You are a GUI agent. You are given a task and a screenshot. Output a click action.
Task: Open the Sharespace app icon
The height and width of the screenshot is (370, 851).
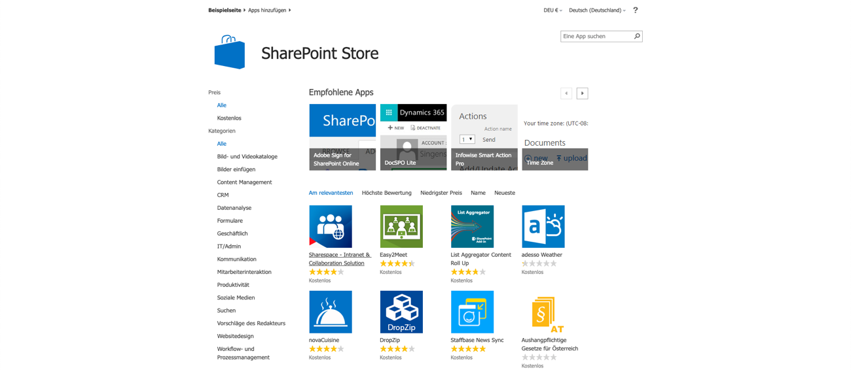point(331,227)
